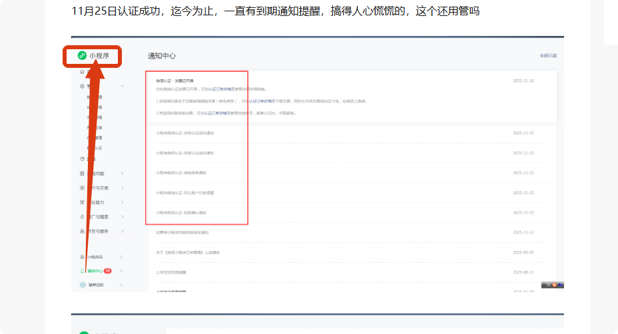This screenshot has width=618, height=334.
Task: Expand the 功能 menu chevron
Action: click(x=122, y=173)
